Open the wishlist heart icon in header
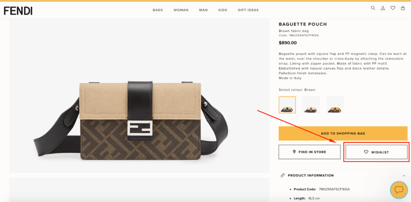The image size is (411, 202). pos(393,8)
